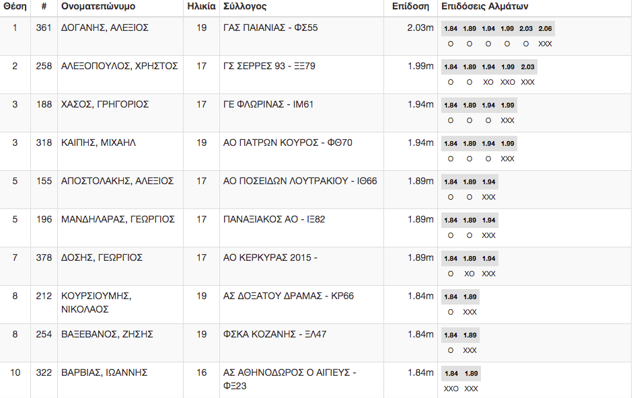Select athlete name ΔΟΓΑΝΗΣ, ΑΛΕΞΙΟΣ

(104, 28)
